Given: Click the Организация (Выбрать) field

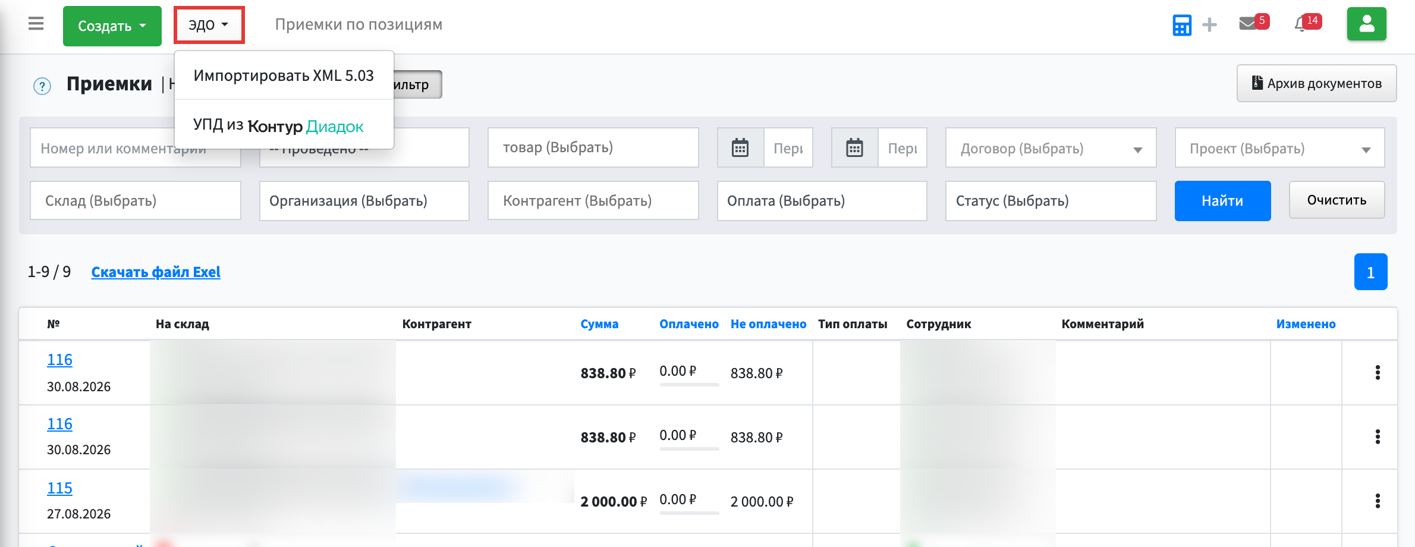Looking at the screenshot, I should [x=364, y=201].
